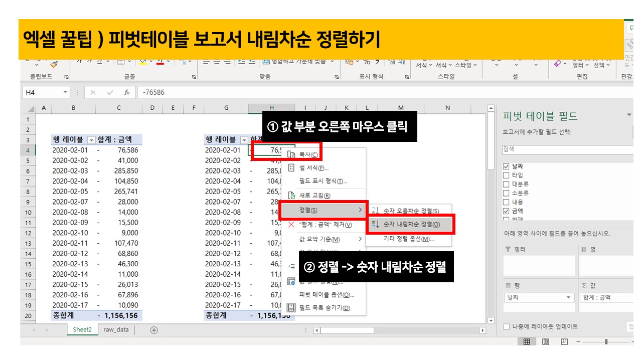This screenshot has height=361, width=642.
Task: Choose 숫자 오름차순 정렬 from submenu
Action: point(409,211)
